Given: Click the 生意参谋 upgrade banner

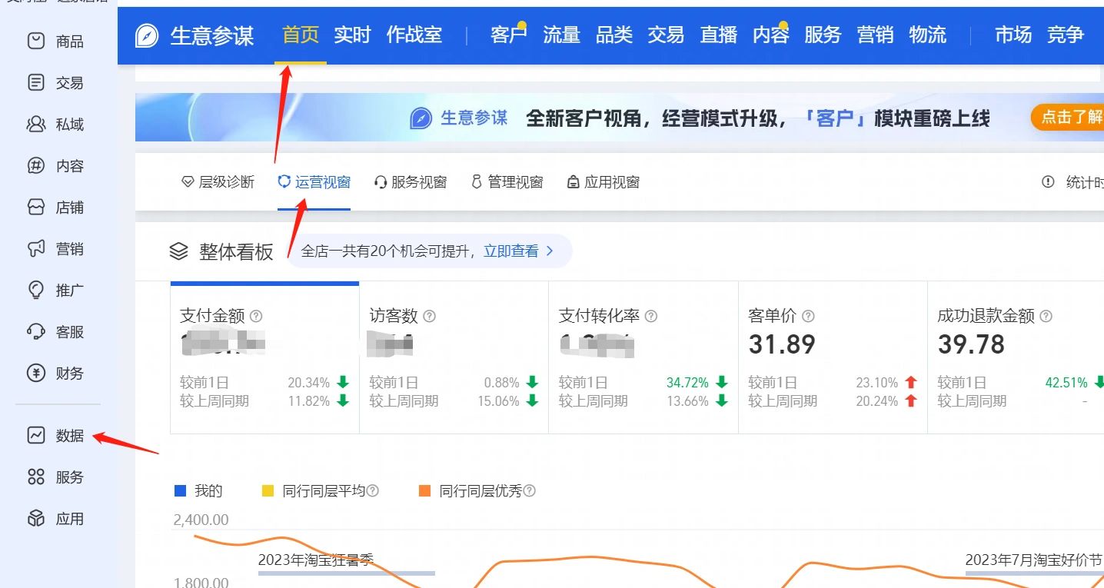Looking at the screenshot, I should [x=620, y=118].
